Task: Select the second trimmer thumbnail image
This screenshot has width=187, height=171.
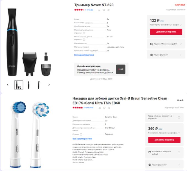Action: (29, 85)
